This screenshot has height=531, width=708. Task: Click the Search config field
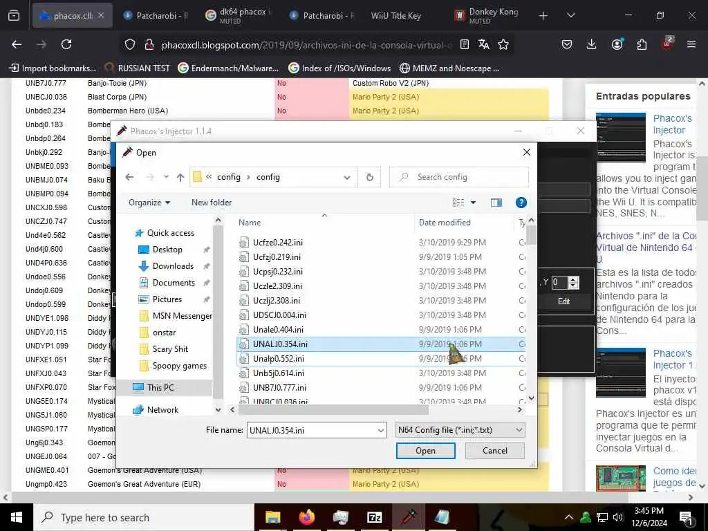point(459,177)
